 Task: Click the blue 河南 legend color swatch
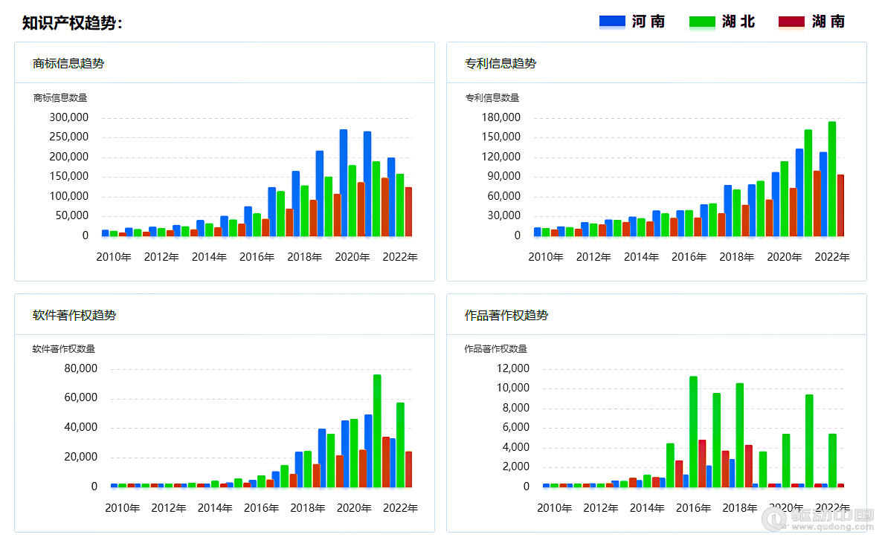click(612, 22)
